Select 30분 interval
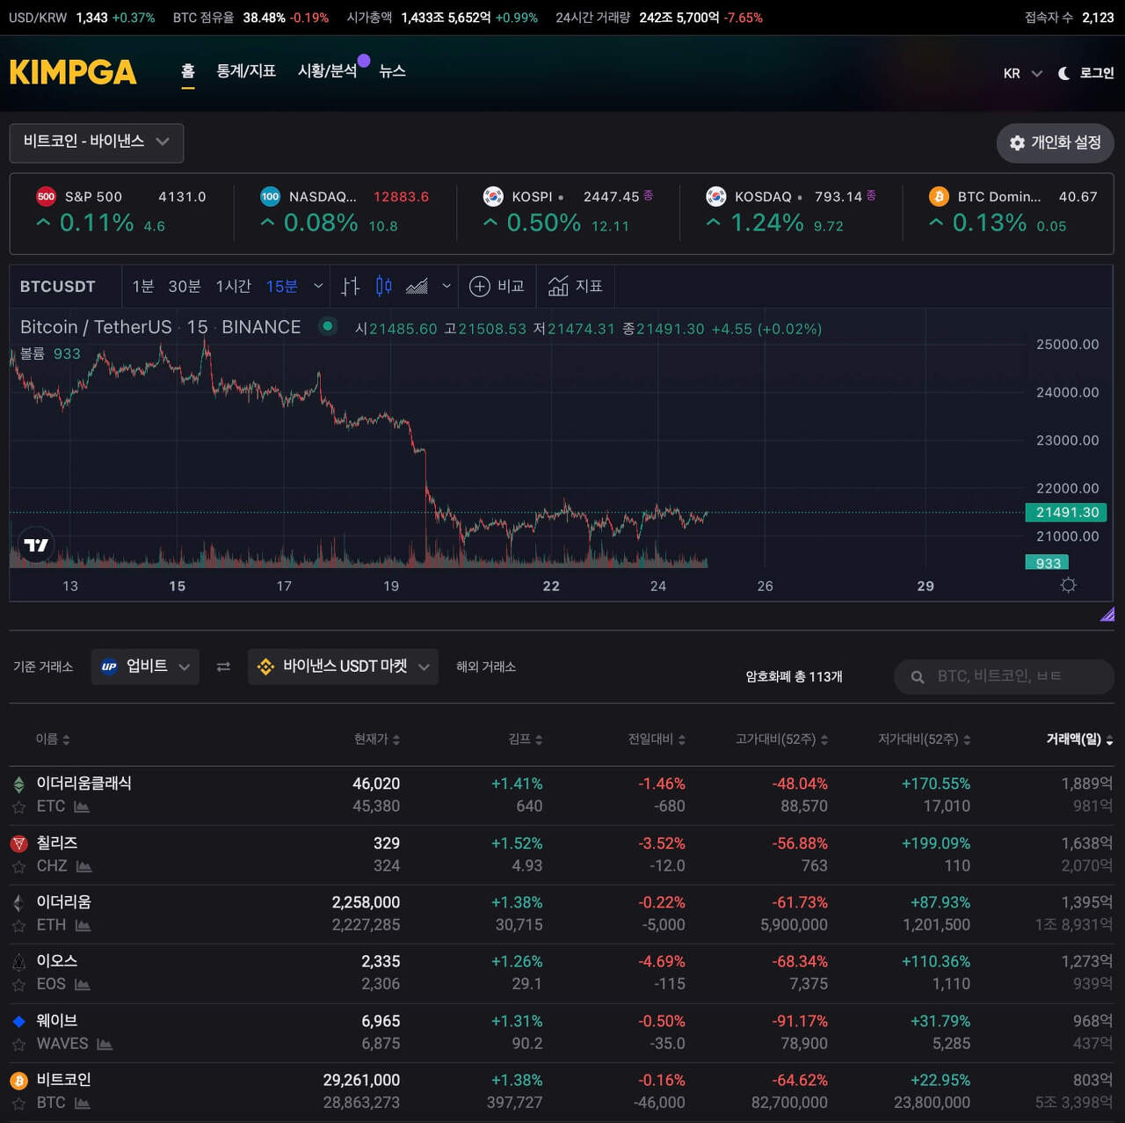The width and height of the screenshot is (1125, 1123). click(185, 286)
